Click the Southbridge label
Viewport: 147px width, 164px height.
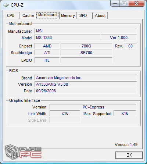coord(21,53)
